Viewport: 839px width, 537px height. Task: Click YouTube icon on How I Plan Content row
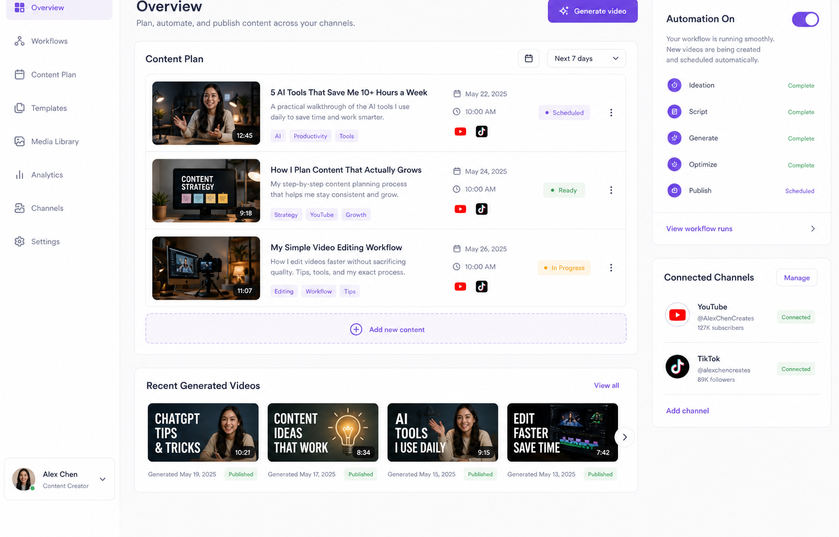(460, 209)
